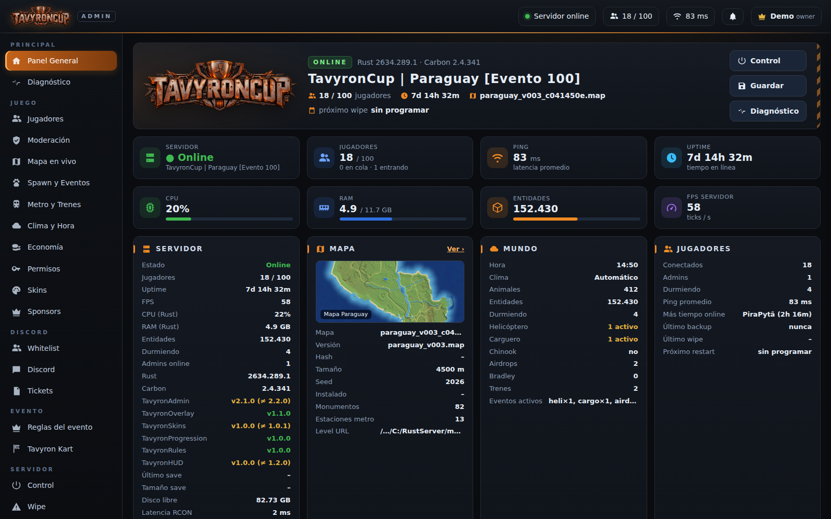Click the RAM memory icon on RAM card
831x519 pixels.
pyautogui.click(x=324, y=208)
